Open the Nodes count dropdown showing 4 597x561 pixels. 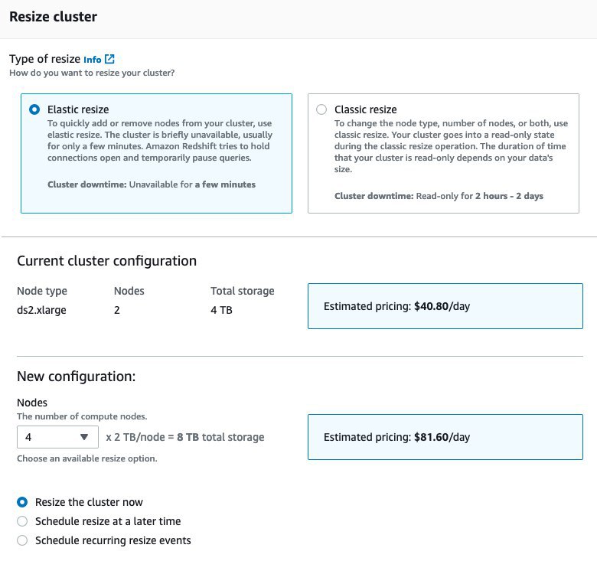click(x=57, y=437)
